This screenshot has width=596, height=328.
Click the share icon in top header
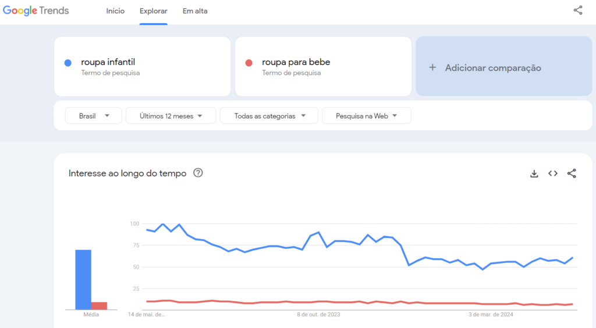[578, 10]
